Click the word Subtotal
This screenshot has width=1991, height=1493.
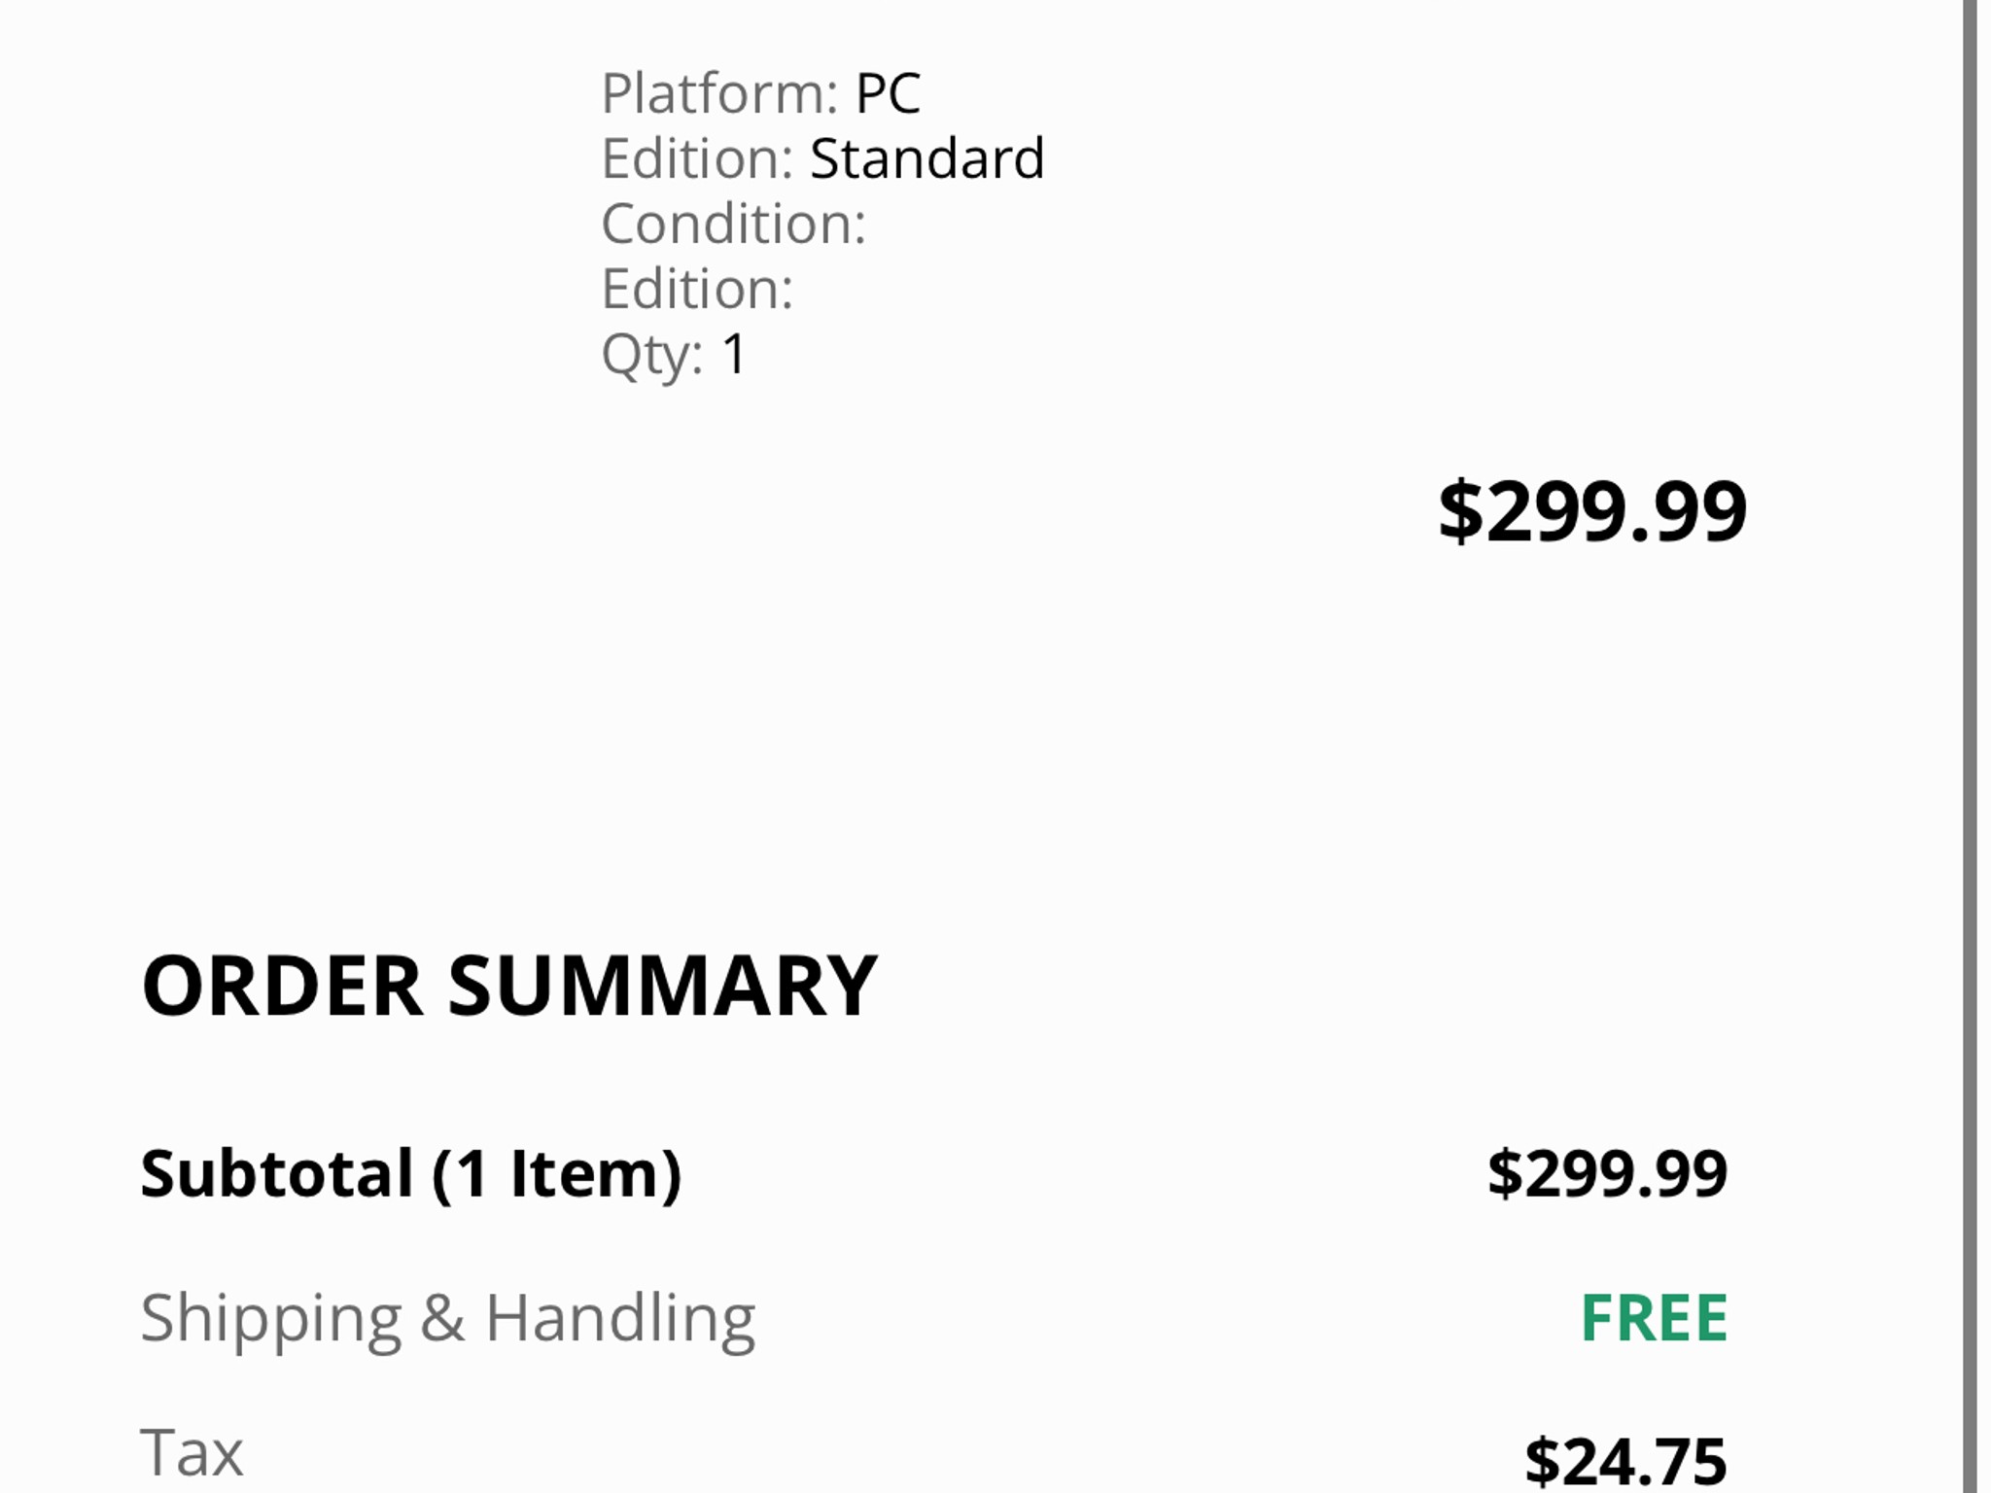(x=278, y=1173)
